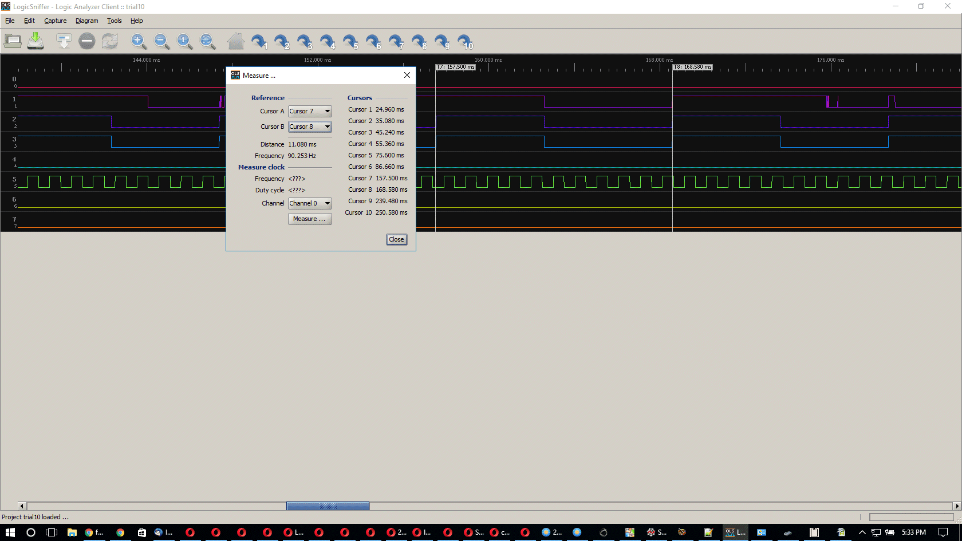Jump to cursor 10 using toolbar
This screenshot has width=962, height=541.
pos(466,41)
